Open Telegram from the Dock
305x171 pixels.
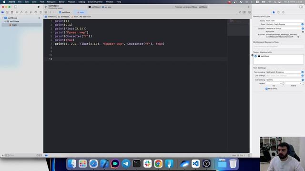(126, 163)
